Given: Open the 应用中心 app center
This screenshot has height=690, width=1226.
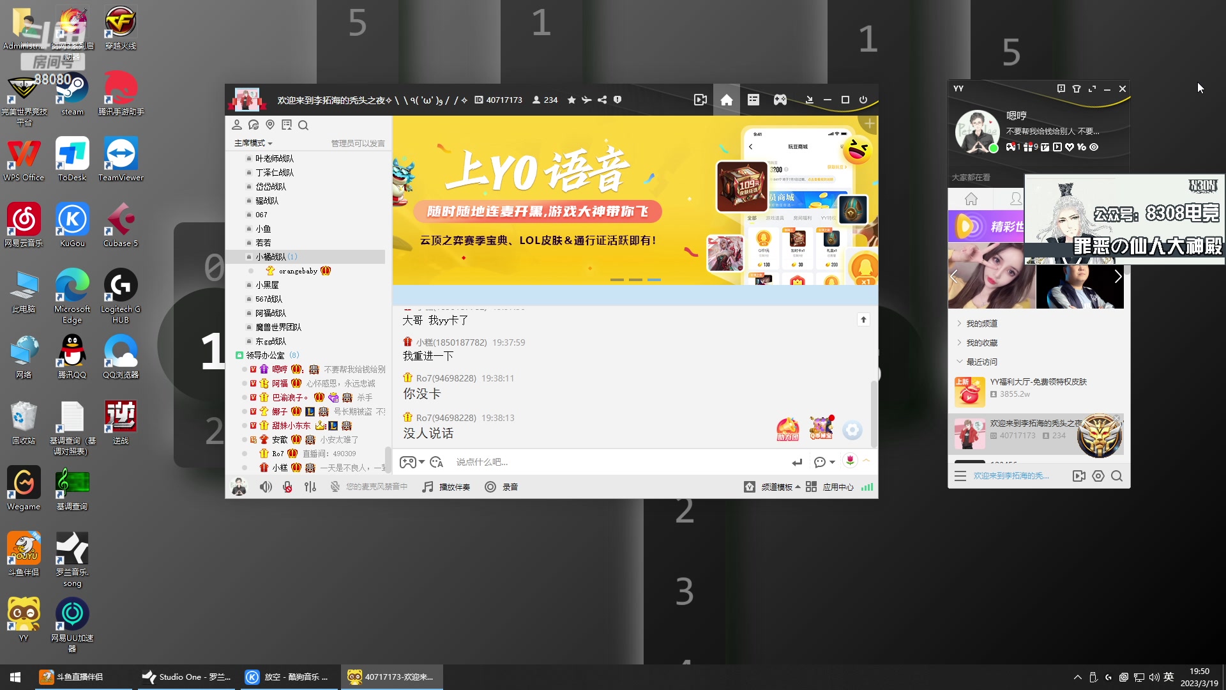Looking at the screenshot, I should [x=837, y=487].
